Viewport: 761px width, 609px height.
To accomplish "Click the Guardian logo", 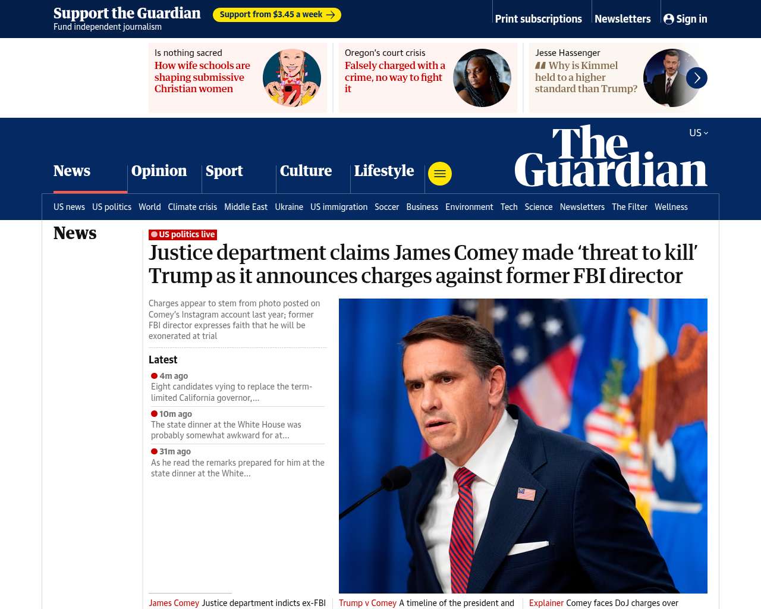I will pos(611,156).
